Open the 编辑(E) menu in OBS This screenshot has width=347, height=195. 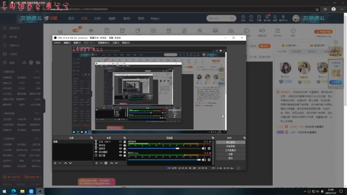click(x=67, y=42)
